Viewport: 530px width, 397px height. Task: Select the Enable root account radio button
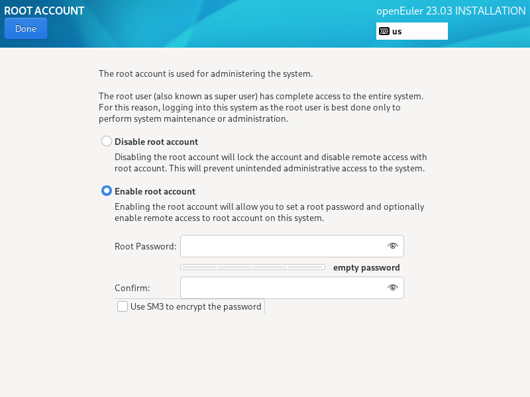(x=107, y=191)
